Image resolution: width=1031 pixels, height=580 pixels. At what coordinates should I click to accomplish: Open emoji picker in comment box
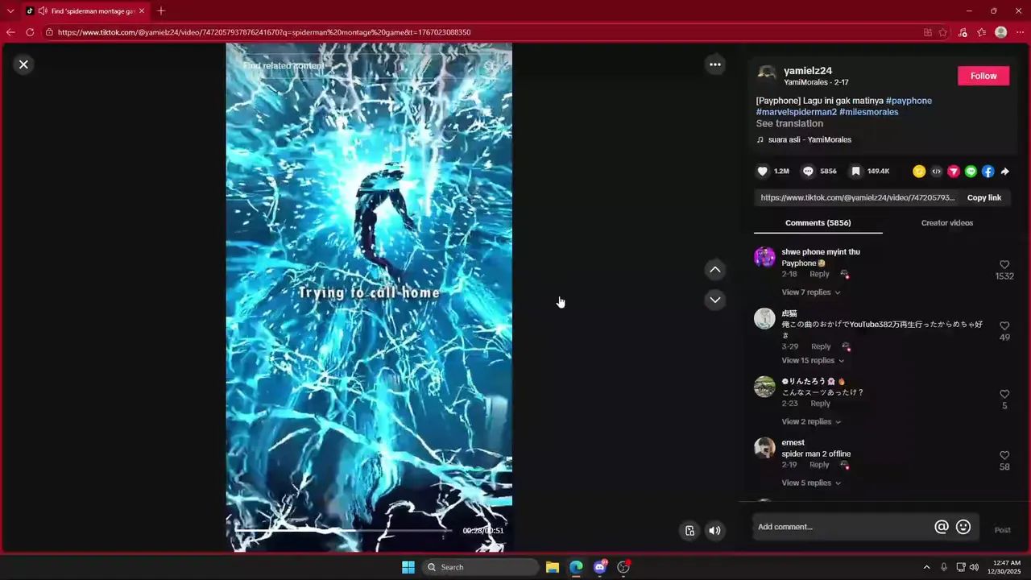click(x=963, y=527)
